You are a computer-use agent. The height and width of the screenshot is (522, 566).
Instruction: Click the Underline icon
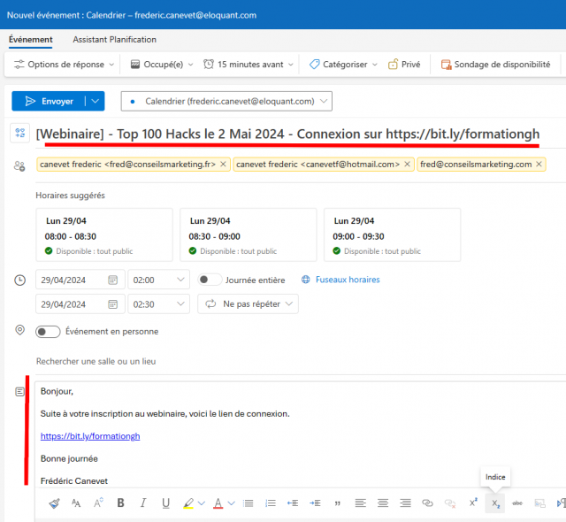[165, 503]
